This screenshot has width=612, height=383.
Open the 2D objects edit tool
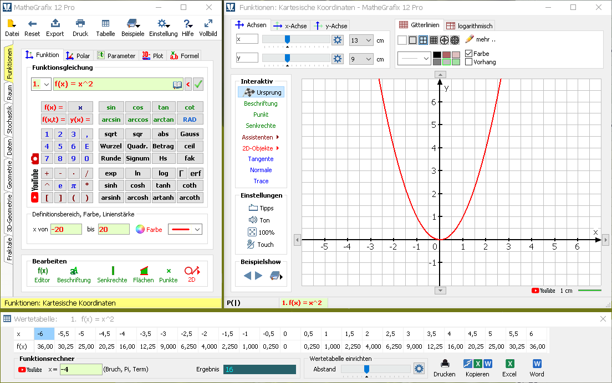click(x=192, y=274)
